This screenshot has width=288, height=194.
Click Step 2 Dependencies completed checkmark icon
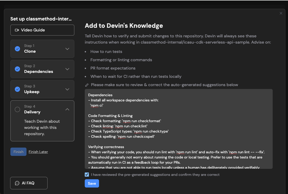point(17,69)
